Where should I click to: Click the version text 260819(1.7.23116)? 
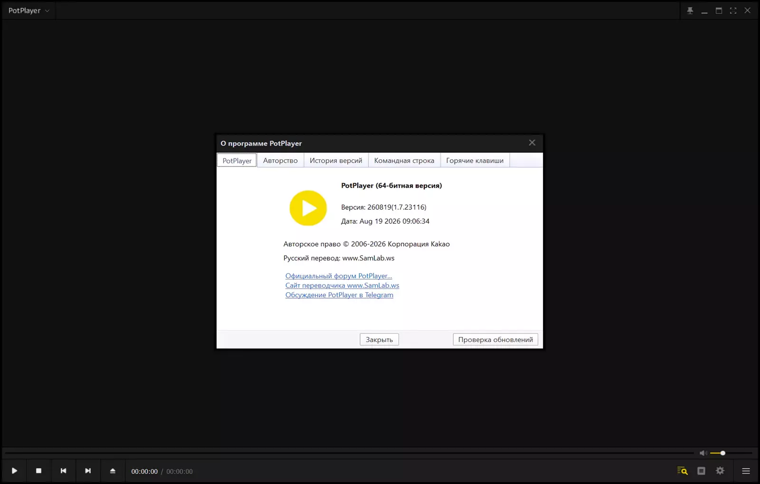397,207
